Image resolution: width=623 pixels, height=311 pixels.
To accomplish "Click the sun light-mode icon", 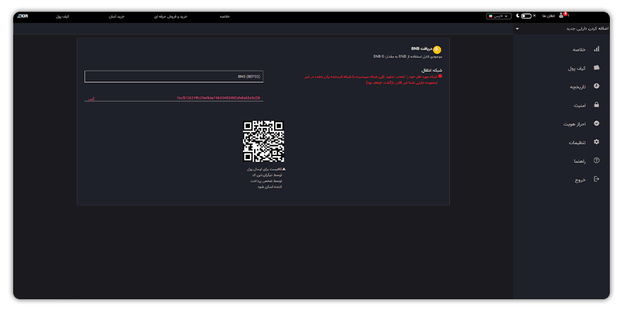I will click(x=534, y=17).
